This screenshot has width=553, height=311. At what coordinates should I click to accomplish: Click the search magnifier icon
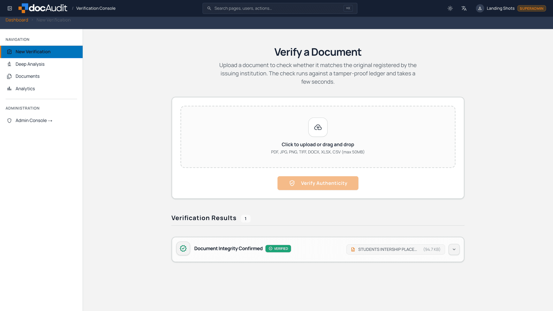(x=209, y=8)
